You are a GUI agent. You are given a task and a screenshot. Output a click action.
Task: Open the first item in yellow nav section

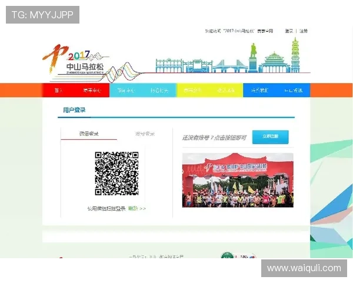tap(192, 90)
